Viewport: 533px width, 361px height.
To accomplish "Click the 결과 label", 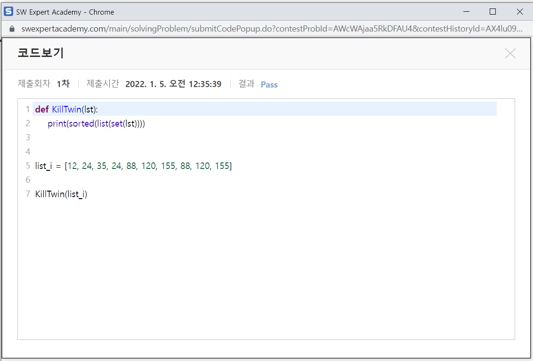I will 246,84.
